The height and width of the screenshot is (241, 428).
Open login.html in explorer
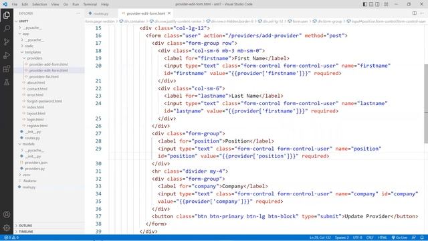(x=35, y=119)
